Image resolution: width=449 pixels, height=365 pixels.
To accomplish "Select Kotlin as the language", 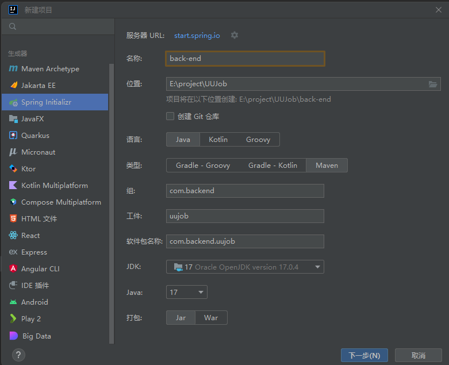I will (218, 140).
